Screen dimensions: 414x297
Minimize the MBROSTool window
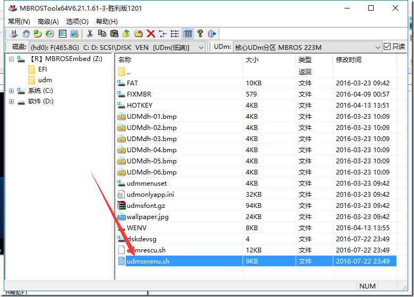(347, 8)
